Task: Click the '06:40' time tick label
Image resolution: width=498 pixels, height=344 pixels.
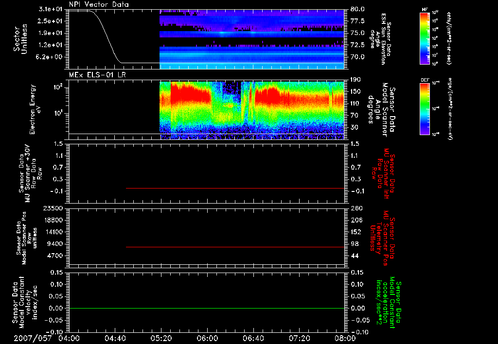Action: coord(253,338)
